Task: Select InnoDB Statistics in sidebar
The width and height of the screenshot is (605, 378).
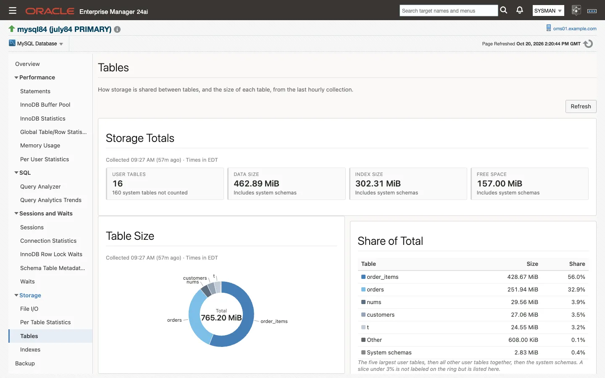Action: 43,118
